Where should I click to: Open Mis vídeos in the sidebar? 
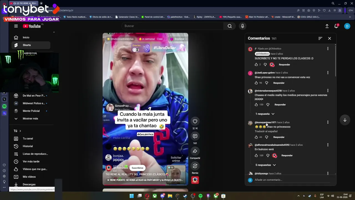click(31, 177)
